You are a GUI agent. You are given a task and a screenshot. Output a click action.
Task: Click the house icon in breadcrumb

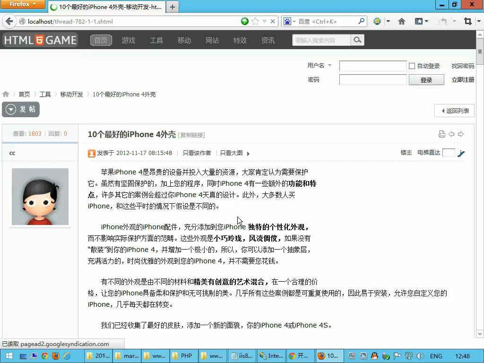(6, 95)
